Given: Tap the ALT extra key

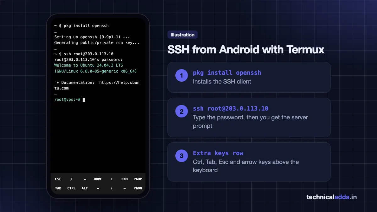Looking at the screenshot, I should coord(85,188).
